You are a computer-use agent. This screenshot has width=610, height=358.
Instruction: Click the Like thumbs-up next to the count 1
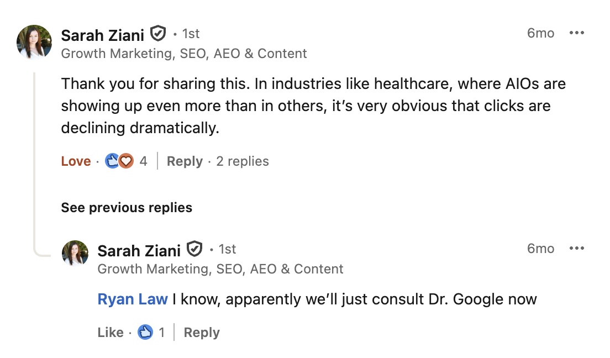[x=145, y=332]
